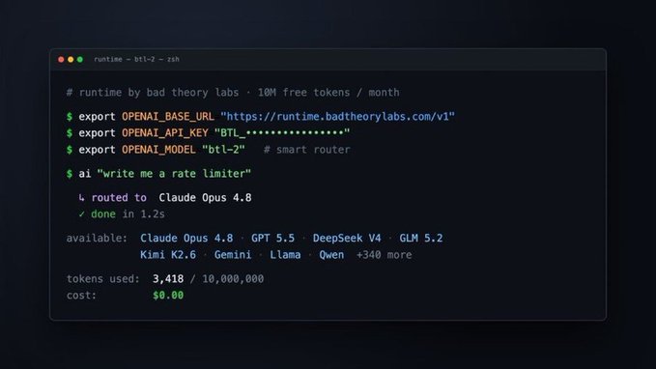Click the 'cost:' label

tap(81, 296)
